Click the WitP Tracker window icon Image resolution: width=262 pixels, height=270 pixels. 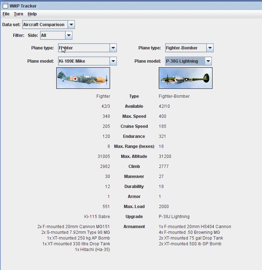coord(5,6)
